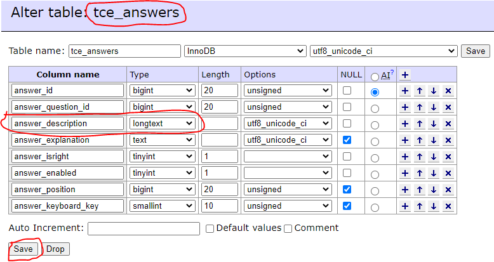The height and width of the screenshot is (262, 494).
Task: Open tinyint type dropdown for answer_enabled
Action: click(x=163, y=173)
